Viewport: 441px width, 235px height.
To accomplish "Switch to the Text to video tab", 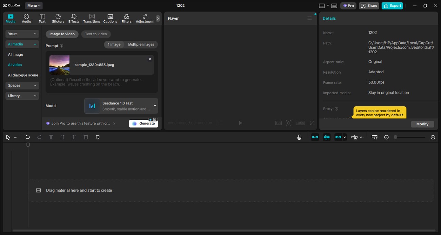I will pos(96,34).
